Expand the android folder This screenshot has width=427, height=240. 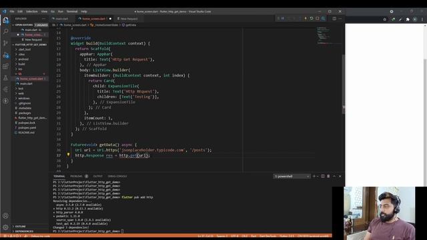[x=30, y=59]
